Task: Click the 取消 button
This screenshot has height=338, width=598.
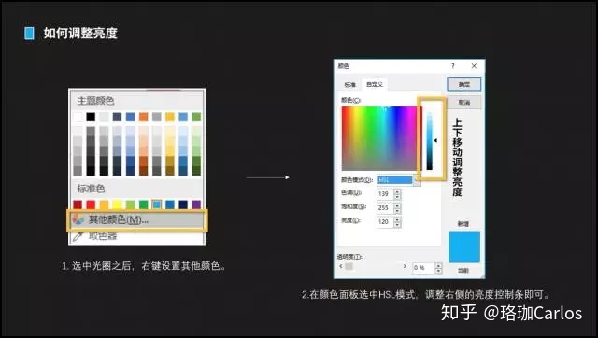Action: tap(463, 103)
